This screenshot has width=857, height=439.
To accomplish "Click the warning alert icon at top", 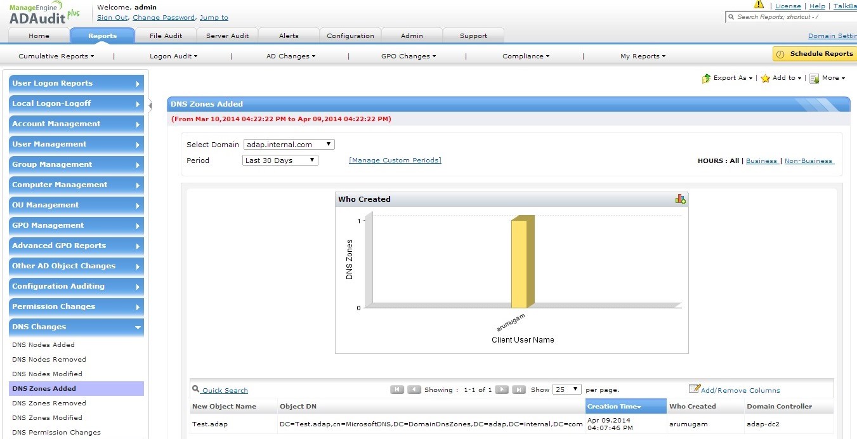I will point(759,4).
